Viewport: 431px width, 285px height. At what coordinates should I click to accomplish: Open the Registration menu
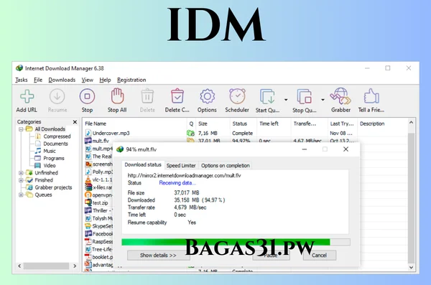(x=131, y=80)
